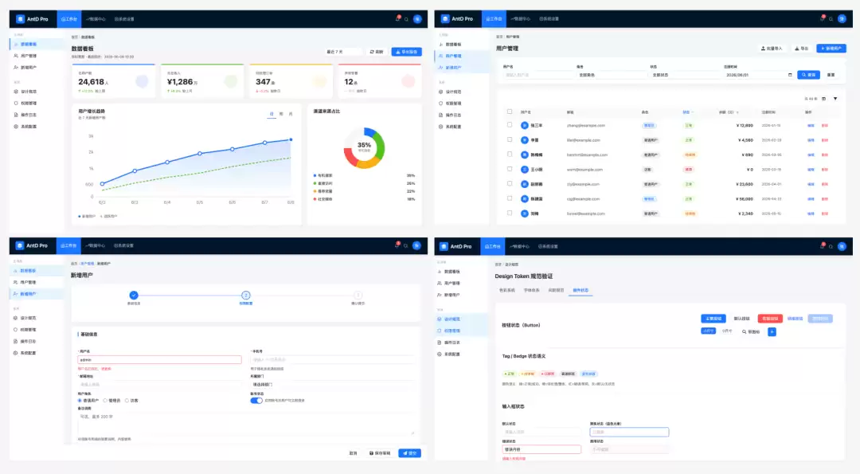This screenshot has height=474, width=860.
Task: Click notification bell on the 数据看板 dashboard screen
Action: point(397,18)
